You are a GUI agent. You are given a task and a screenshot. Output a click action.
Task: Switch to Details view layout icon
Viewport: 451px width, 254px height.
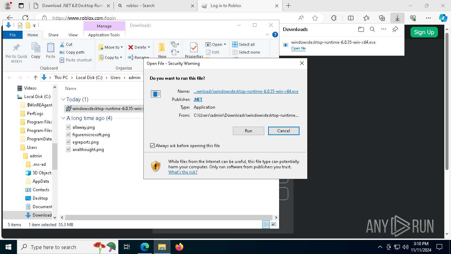(266, 224)
